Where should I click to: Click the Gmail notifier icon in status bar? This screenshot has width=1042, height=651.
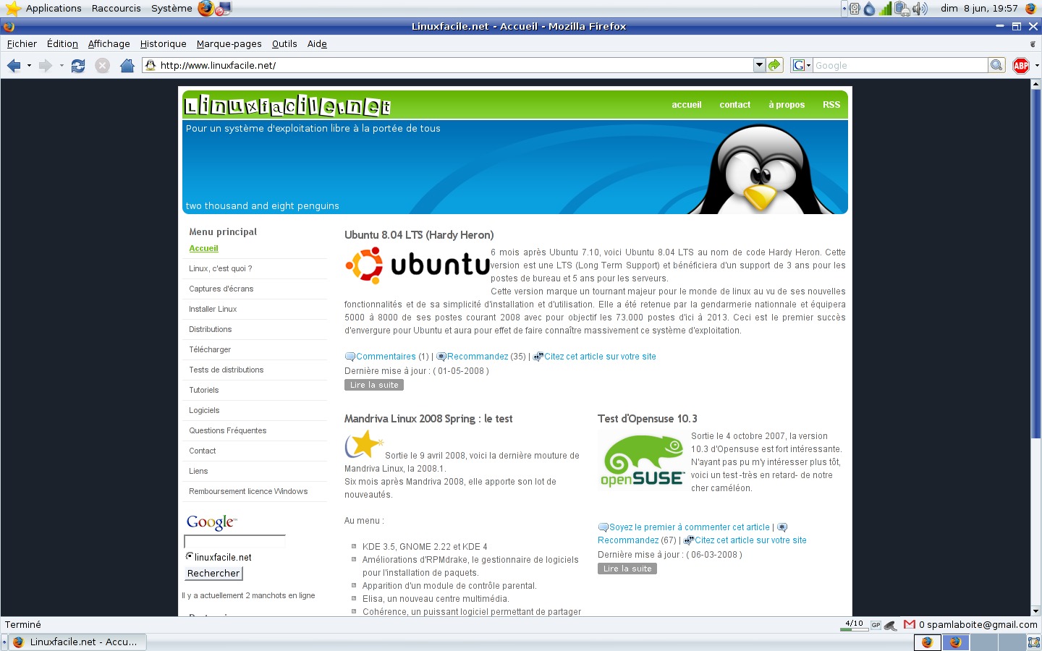(910, 624)
